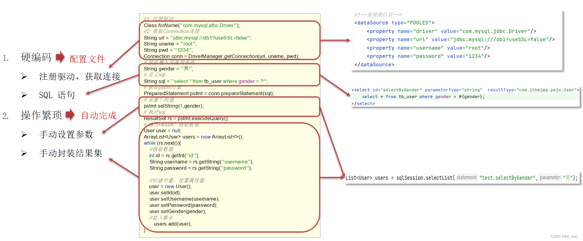583x241 pixels.
Task: Click the red text '配置文件'
Action: coord(87,59)
